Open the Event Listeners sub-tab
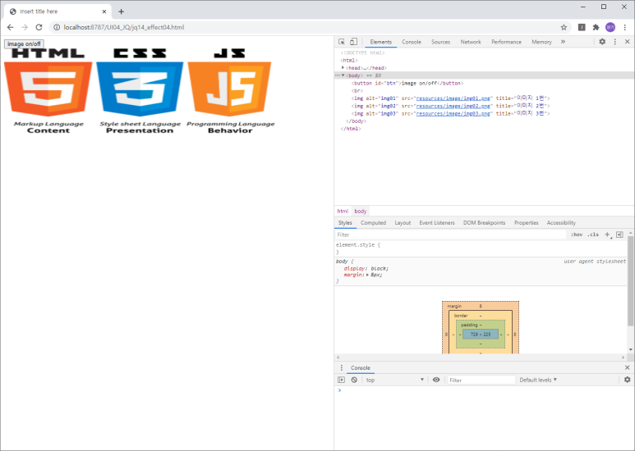635x451 pixels. coord(437,223)
